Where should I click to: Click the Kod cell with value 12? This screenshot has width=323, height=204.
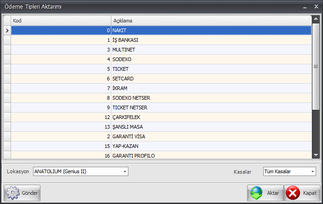point(61,118)
